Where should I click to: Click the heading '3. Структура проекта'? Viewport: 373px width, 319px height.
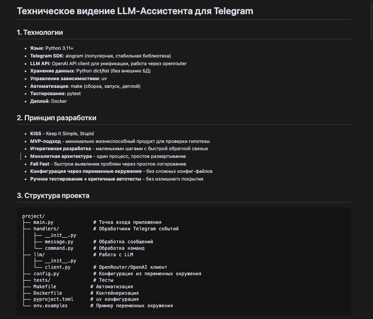pos(53,196)
